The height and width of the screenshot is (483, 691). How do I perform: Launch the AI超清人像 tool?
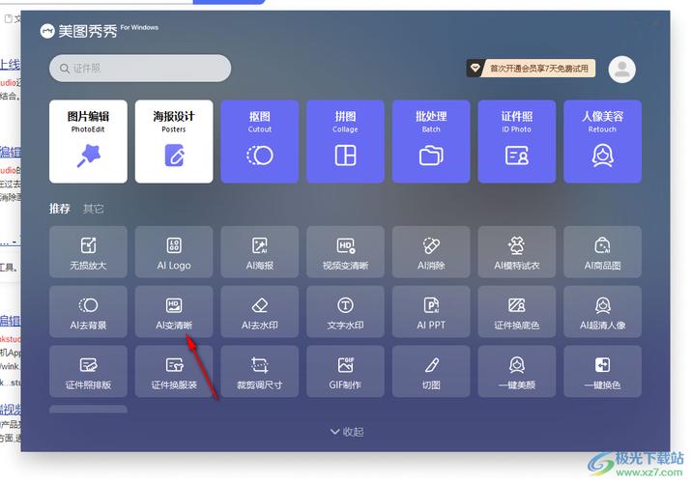point(602,312)
